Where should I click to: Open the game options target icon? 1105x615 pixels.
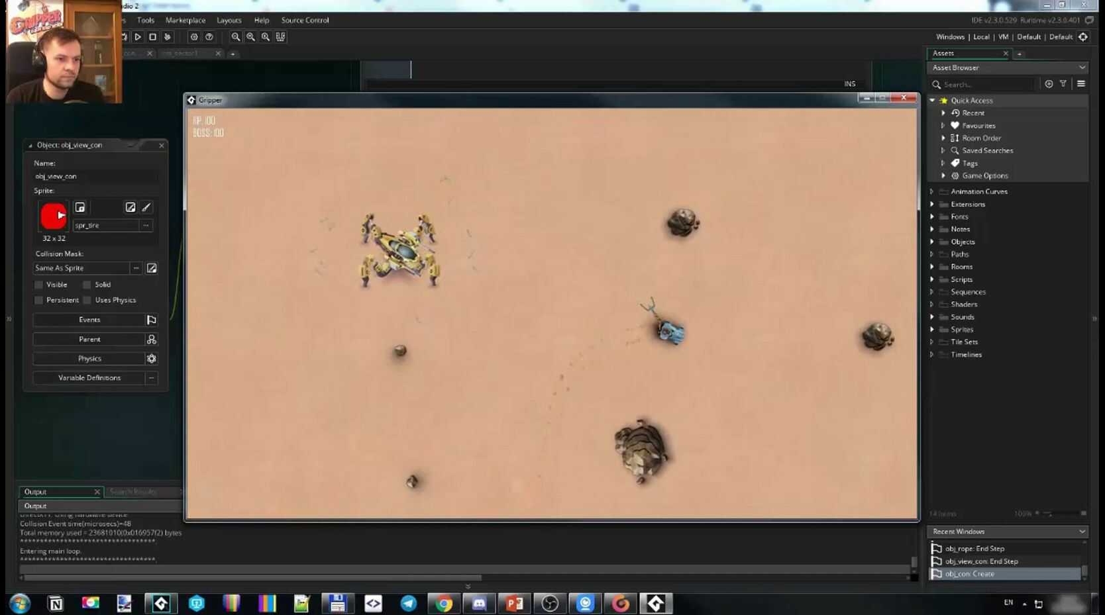tap(193, 37)
